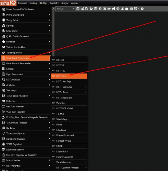Image resolution: width=168 pixels, height=171 pixels.
Task: Open the IQ Algo top menu
Action: coord(43,3)
